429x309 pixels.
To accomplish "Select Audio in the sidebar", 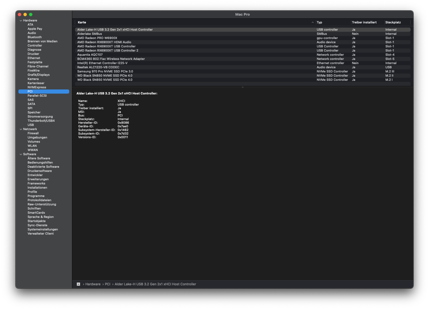I will pos(32,33).
